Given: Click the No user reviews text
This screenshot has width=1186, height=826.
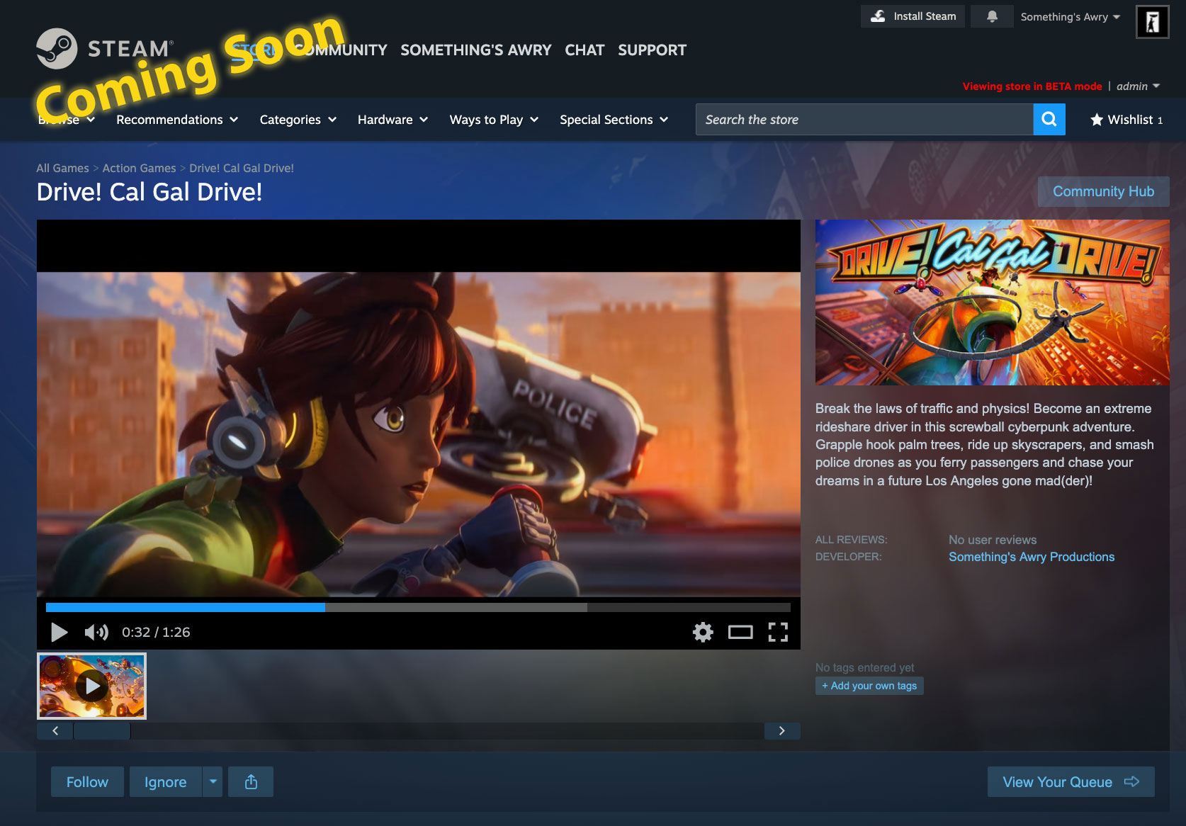Looking at the screenshot, I should [x=993, y=540].
